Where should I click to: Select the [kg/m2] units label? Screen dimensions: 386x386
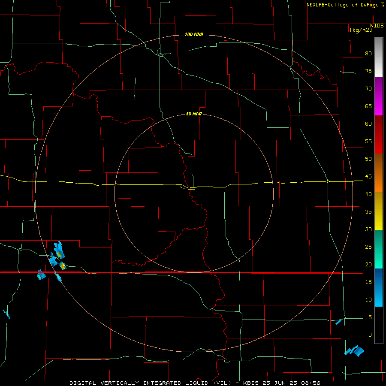point(361,30)
